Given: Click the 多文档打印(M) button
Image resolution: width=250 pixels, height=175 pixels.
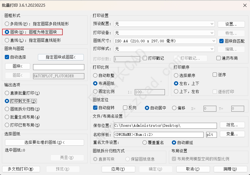Looking at the screenshot, I should point(21,169).
